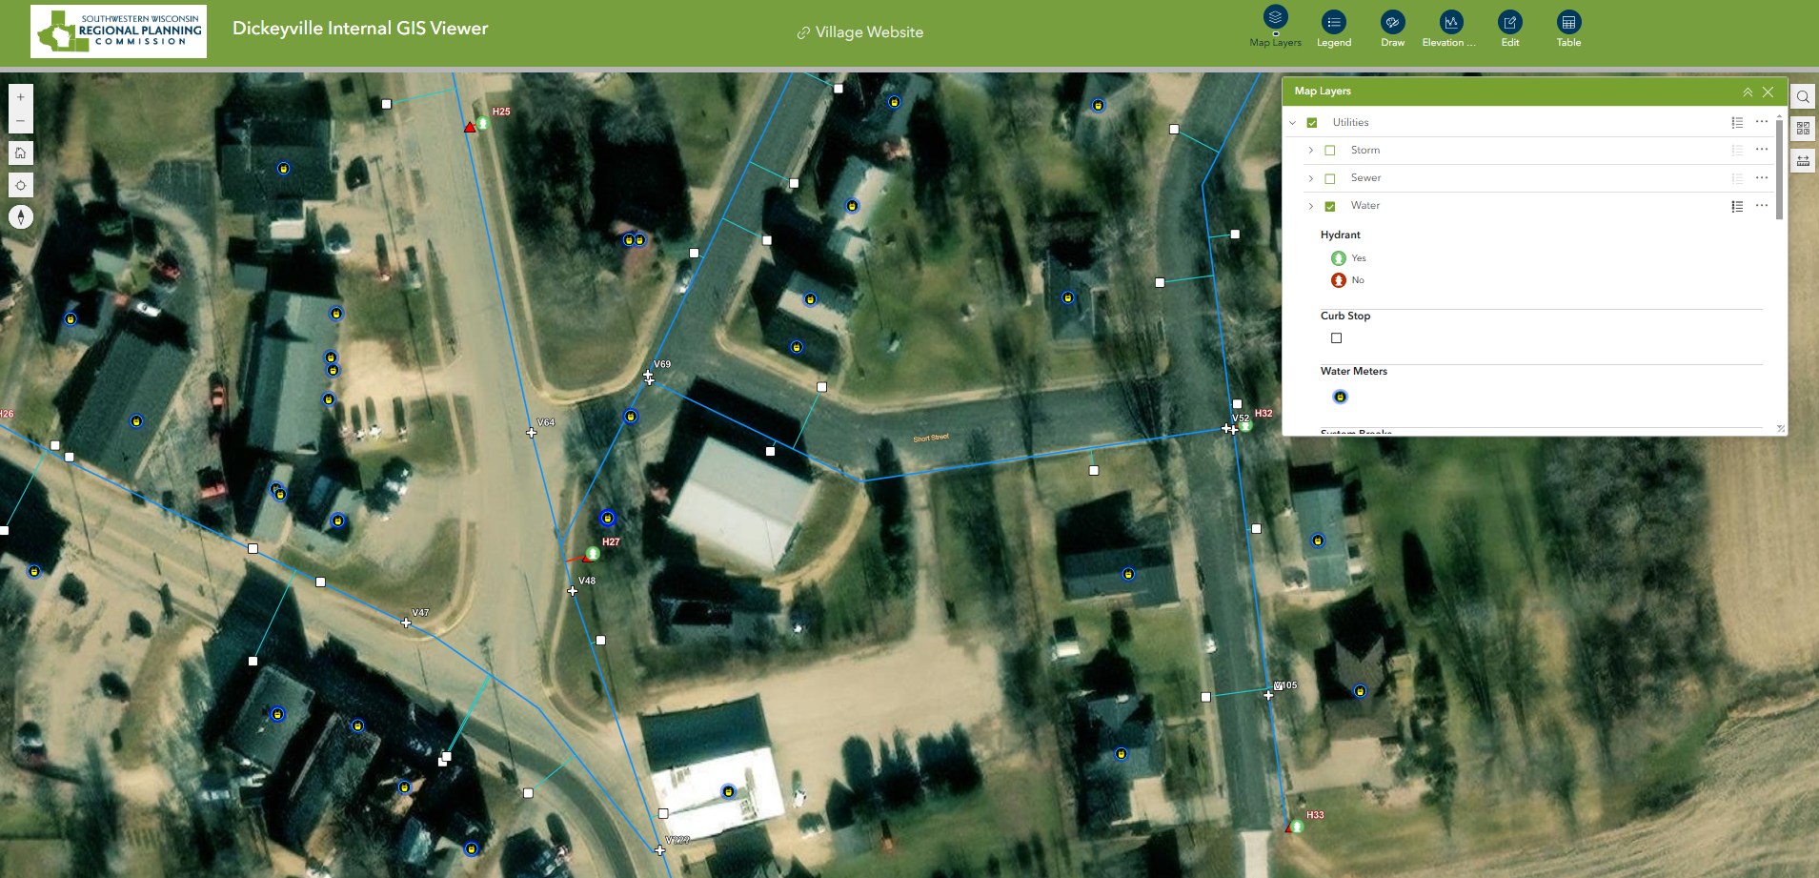Click the Dickeyville Internal GIS Viewer title
Image resolution: width=1819 pixels, height=878 pixels.
[360, 29]
